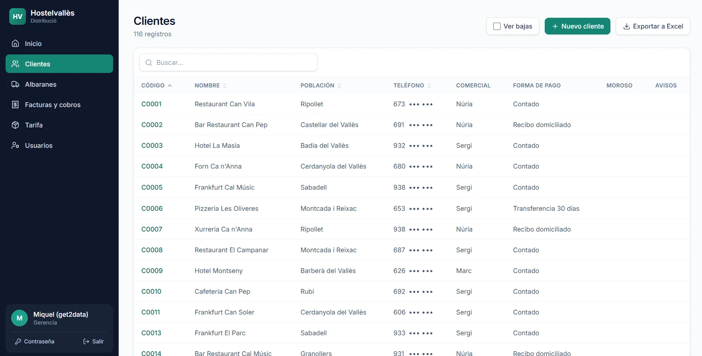Click the Inicio home icon
The image size is (702, 356).
tap(15, 43)
